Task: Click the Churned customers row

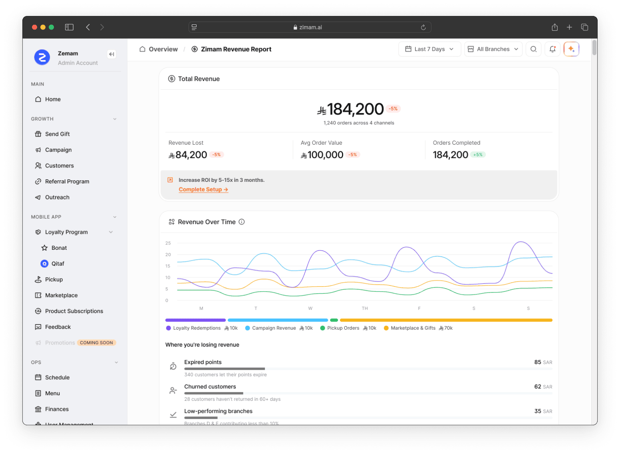Action: click(x=359, y=392)
